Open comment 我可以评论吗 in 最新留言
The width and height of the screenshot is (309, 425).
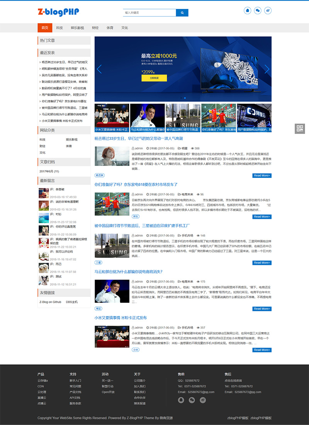point(64,252)
